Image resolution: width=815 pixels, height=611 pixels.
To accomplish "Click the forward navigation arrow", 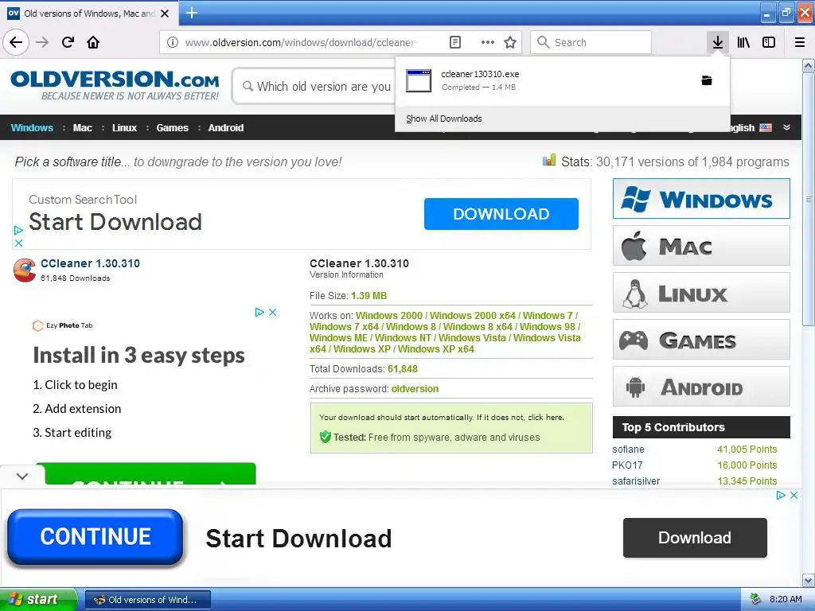I will click(x=42, y=42).
